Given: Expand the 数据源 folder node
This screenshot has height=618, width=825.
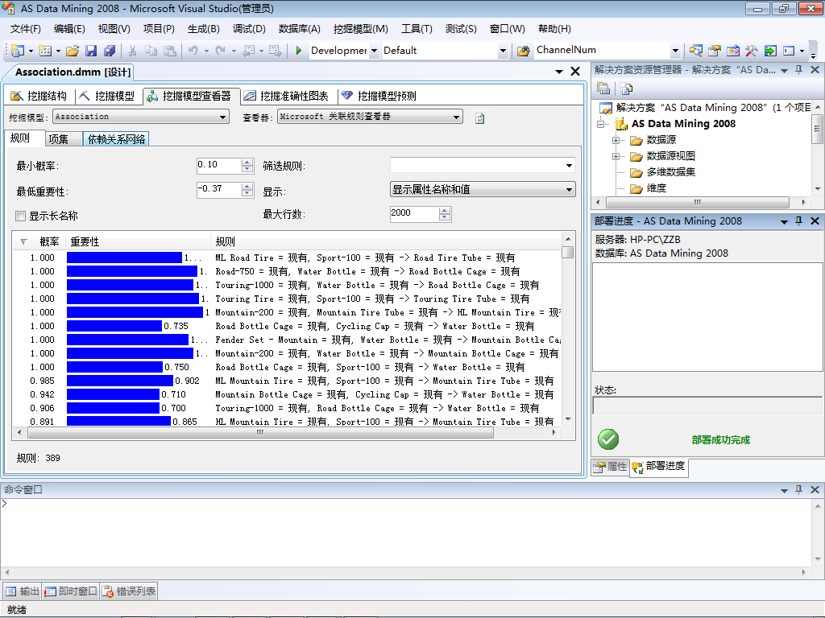Looking at the screenshot, I should (x=616, y=140).
